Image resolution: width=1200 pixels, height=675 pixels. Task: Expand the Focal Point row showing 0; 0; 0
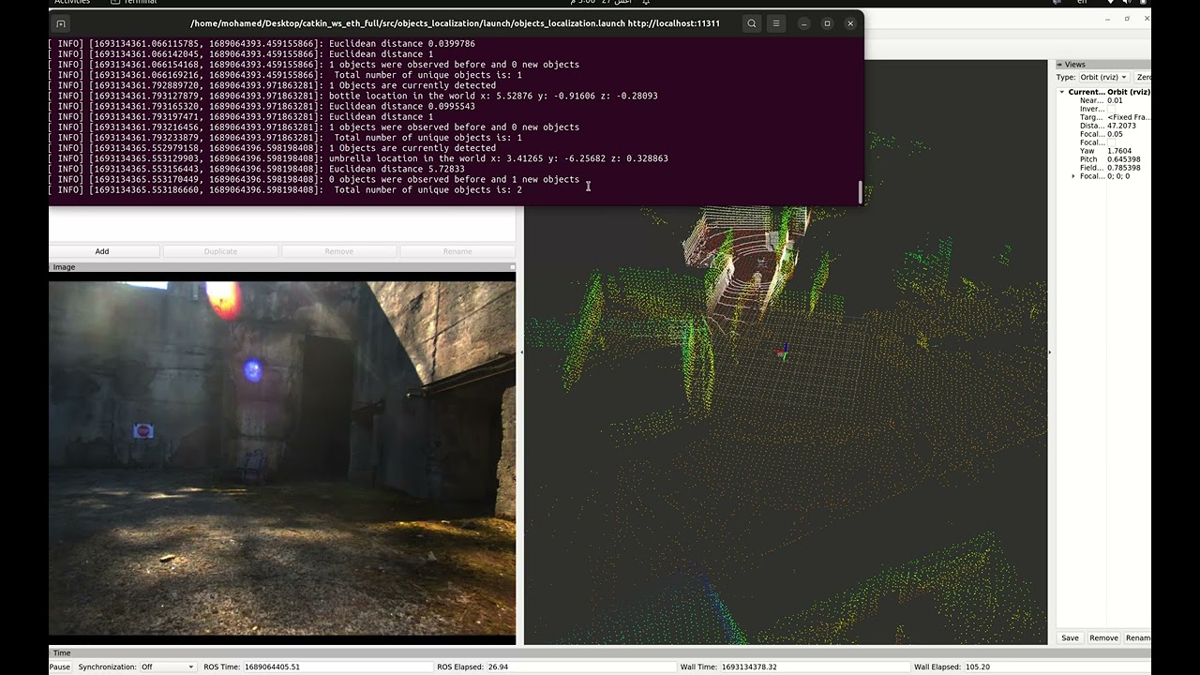[1073, 176]
